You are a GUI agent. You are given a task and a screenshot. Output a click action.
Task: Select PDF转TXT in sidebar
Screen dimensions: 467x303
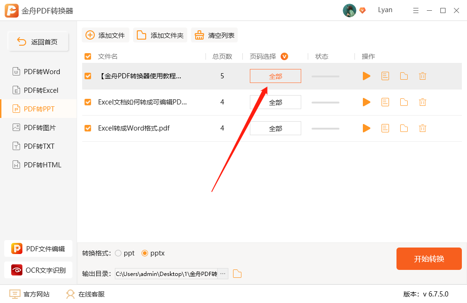[x=38, y=146]
